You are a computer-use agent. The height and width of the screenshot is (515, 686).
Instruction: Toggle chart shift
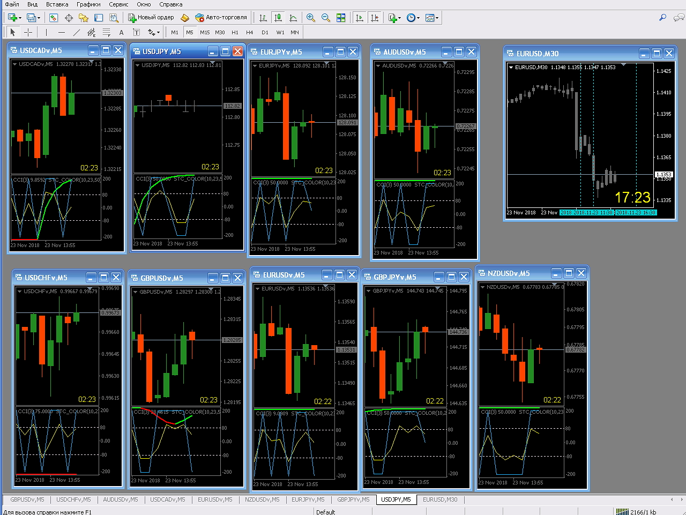pos(375,18)
